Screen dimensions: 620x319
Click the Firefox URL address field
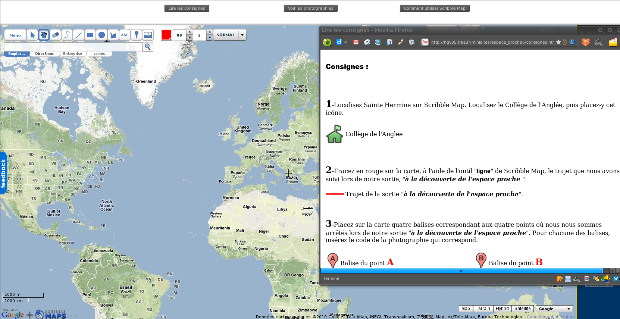[492, 42]
